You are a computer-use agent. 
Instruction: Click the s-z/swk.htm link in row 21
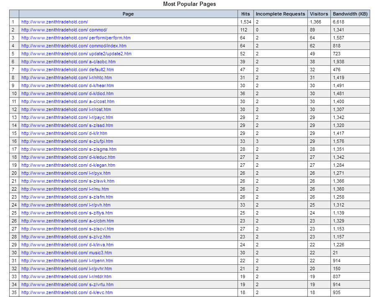[x=68, y=181]
